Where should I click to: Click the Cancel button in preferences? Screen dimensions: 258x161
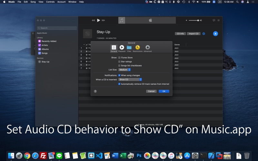pos(151,91)
